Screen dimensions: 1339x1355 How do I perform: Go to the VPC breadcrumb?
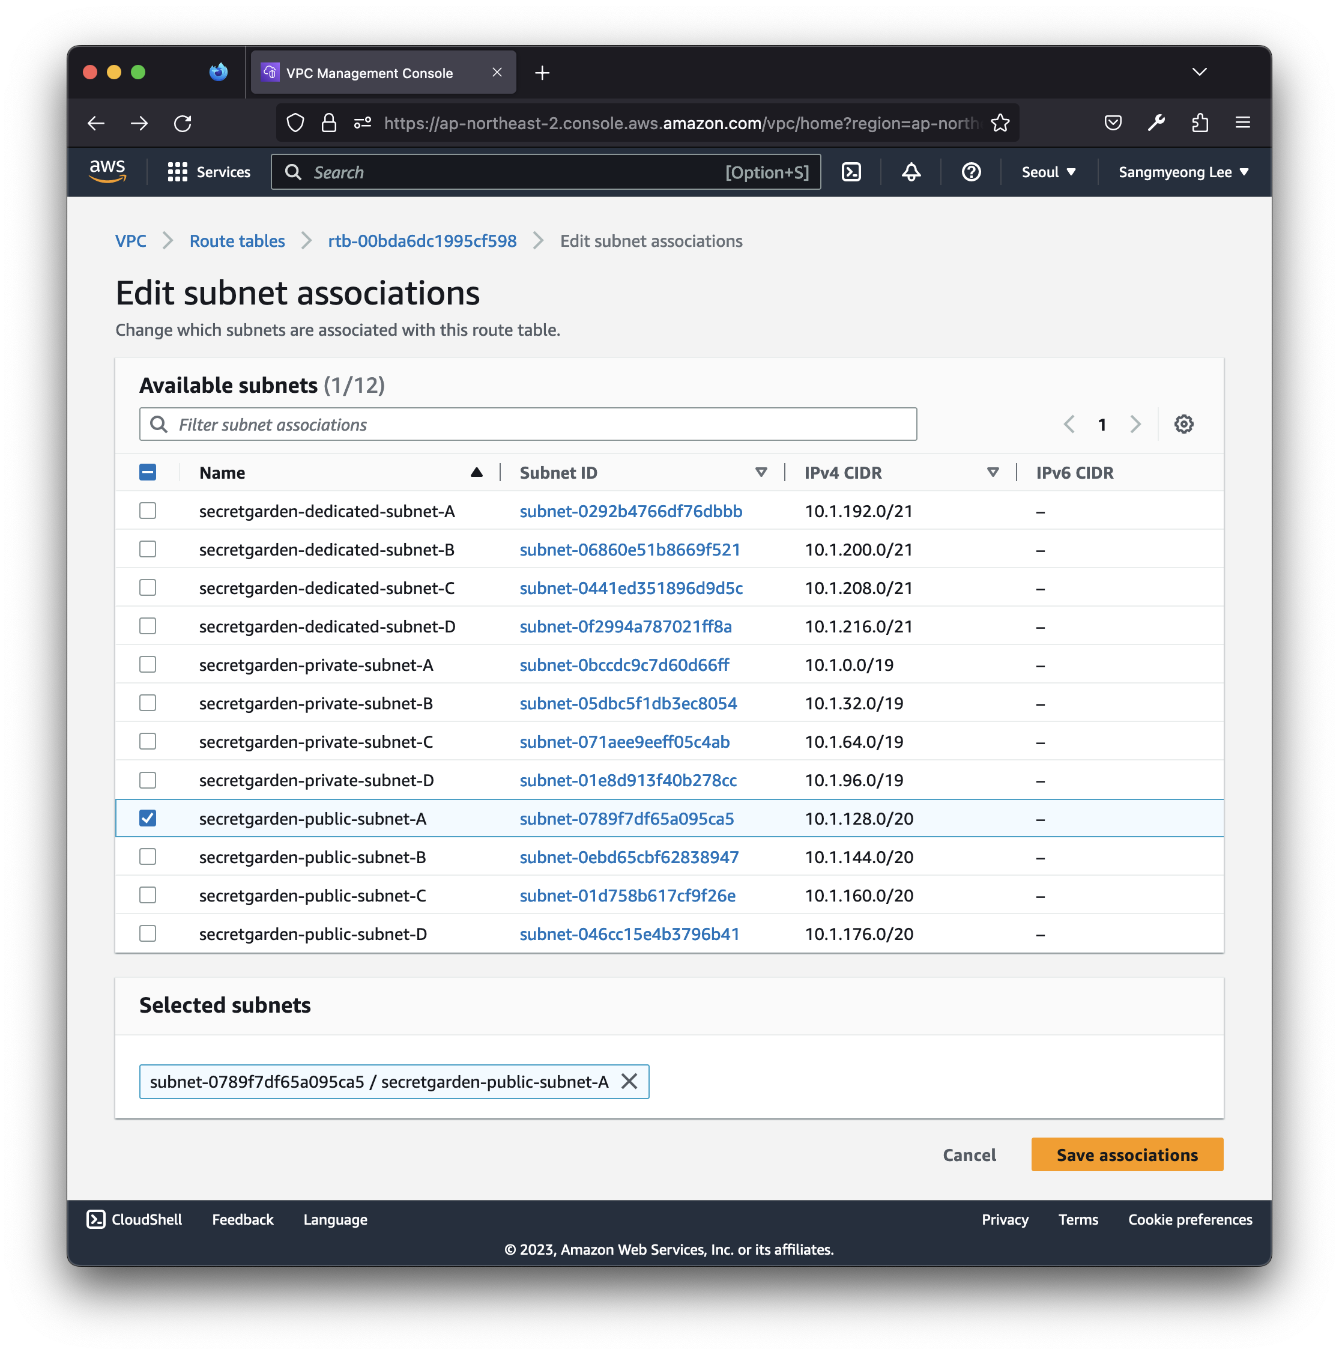pyautogui.click(x=131, y=241)
